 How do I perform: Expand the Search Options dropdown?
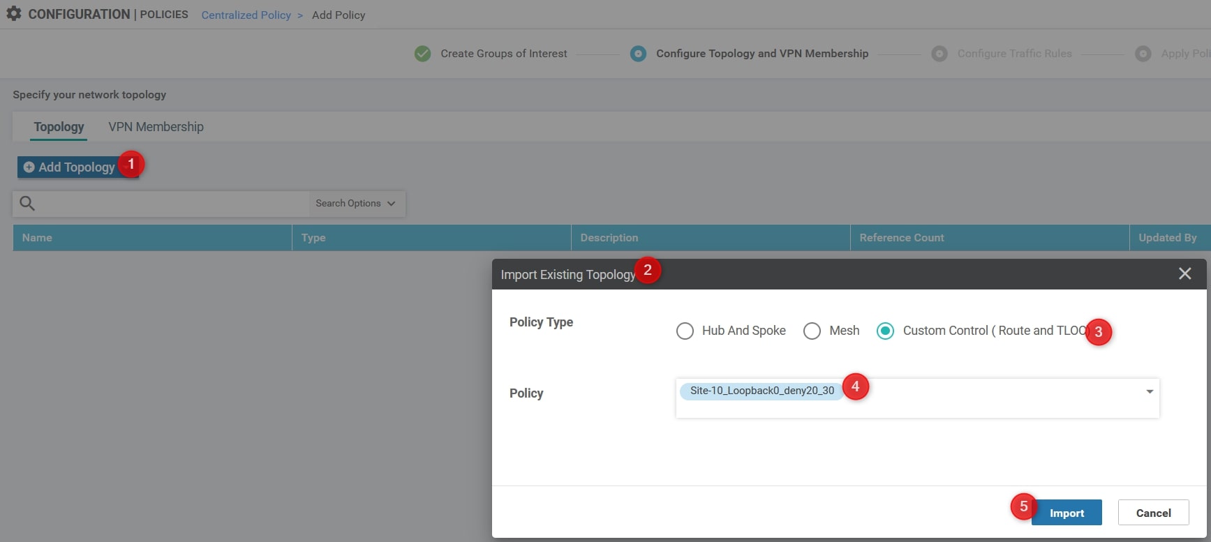tap(355, 204)
